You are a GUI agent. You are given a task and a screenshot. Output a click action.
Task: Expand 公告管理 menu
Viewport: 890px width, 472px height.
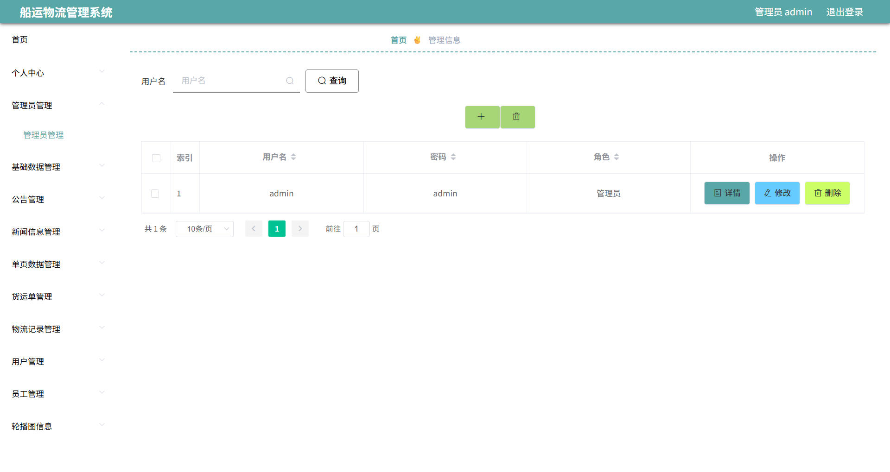pos(58,199)
